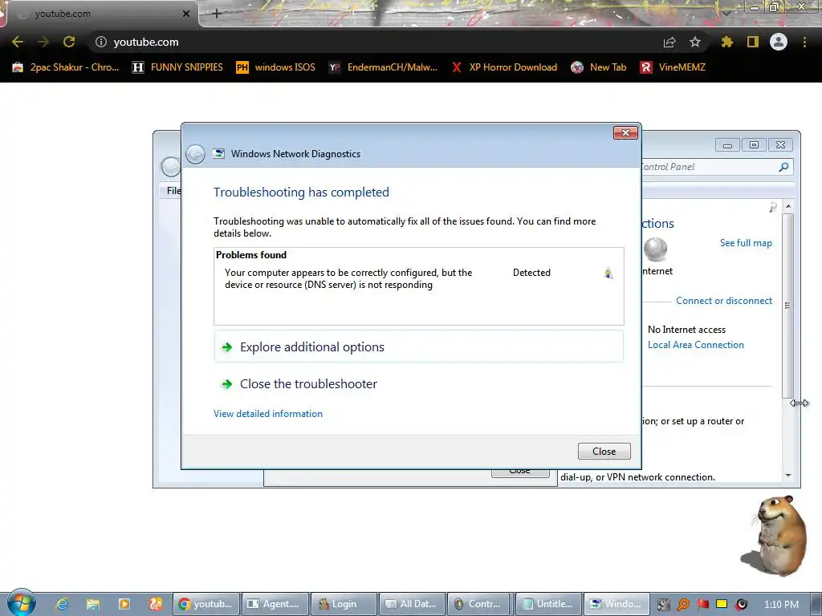Viewport: 822px width, 616px height.
Task: Open Chrome three-dot menu
Action: click(x=804, y=42)
